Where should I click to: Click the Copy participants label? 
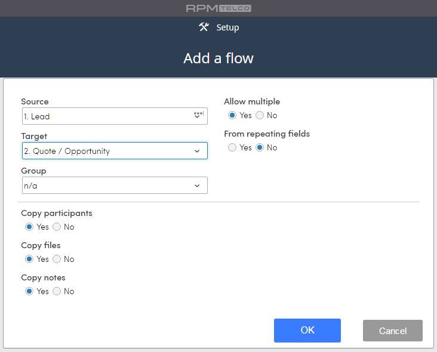[57, 213]
